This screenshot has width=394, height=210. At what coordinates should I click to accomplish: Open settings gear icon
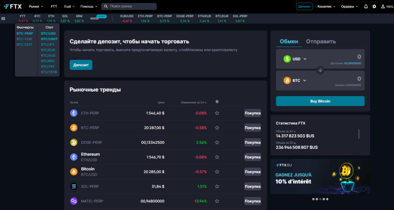point(374,7)
